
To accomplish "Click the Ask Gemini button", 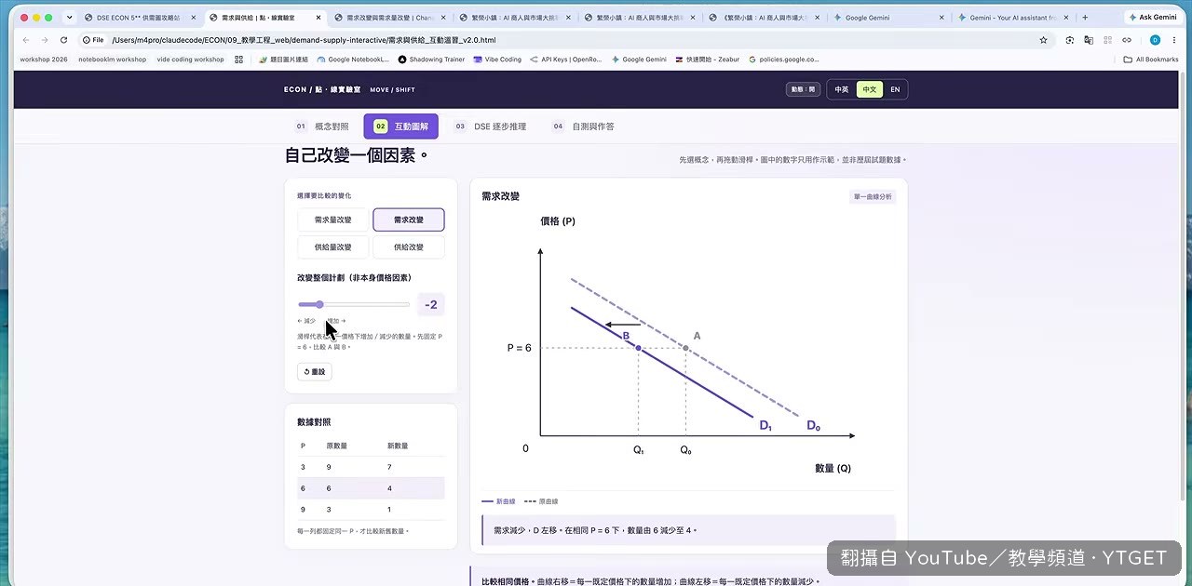I will pyautogui.click(x=1152, y=17).
